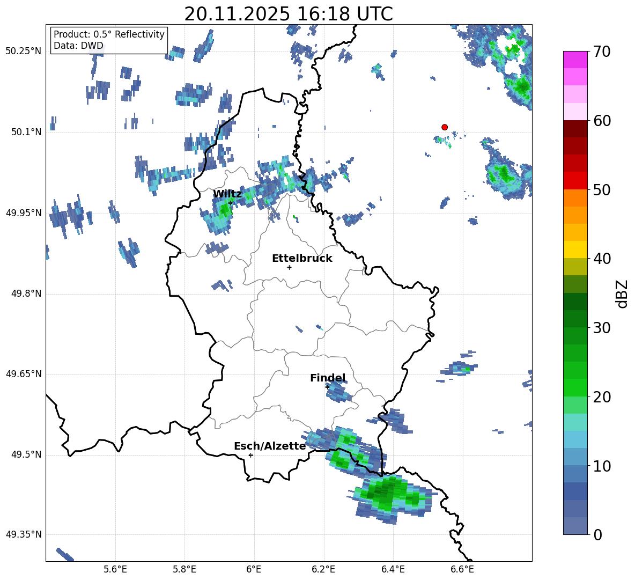Click the 0 tick on the colorbar
The width and height of the screenshot is (635, 580).
(597, 534)
